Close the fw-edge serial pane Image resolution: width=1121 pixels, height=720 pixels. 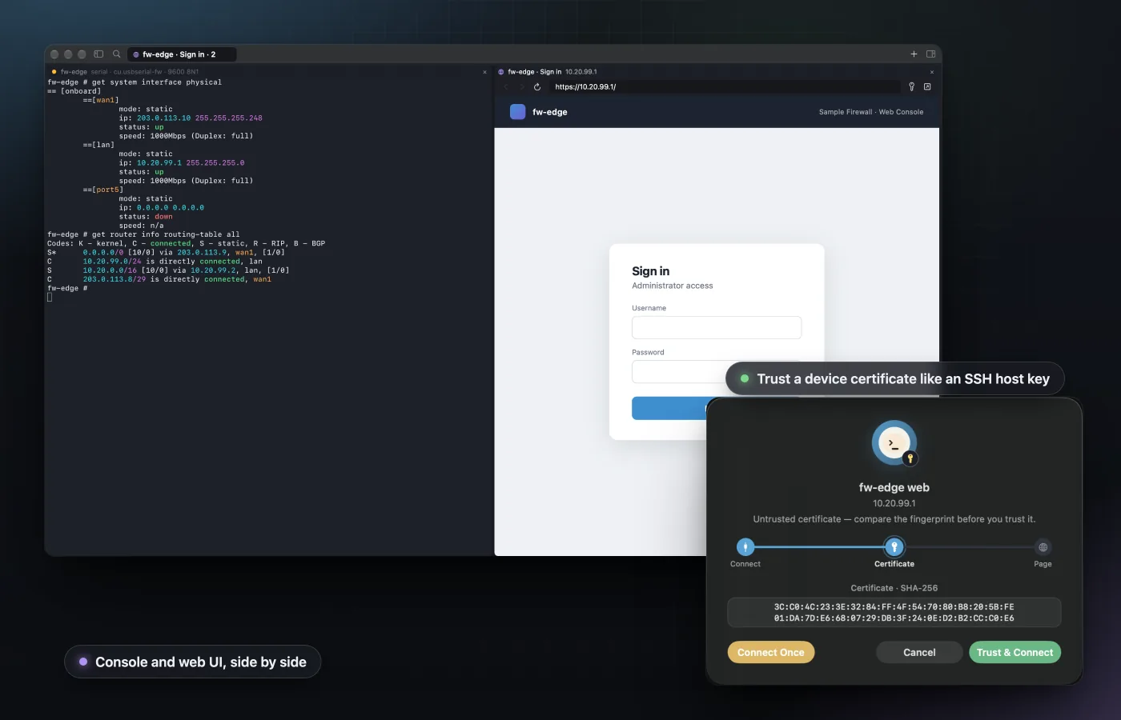[484, 72]
